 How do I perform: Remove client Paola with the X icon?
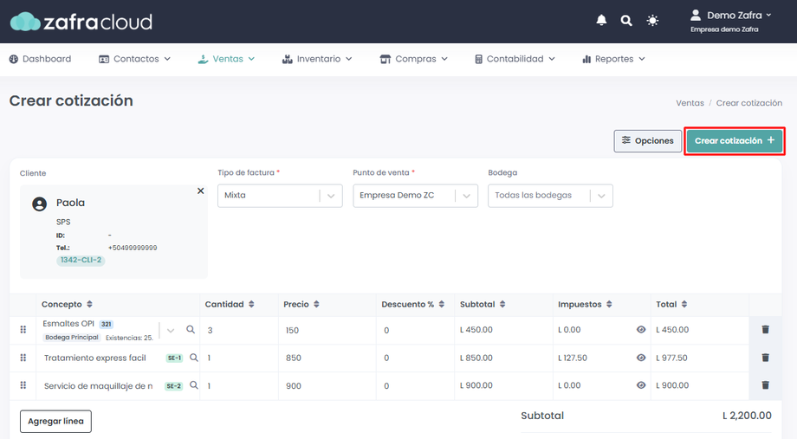tap(201, 191)
